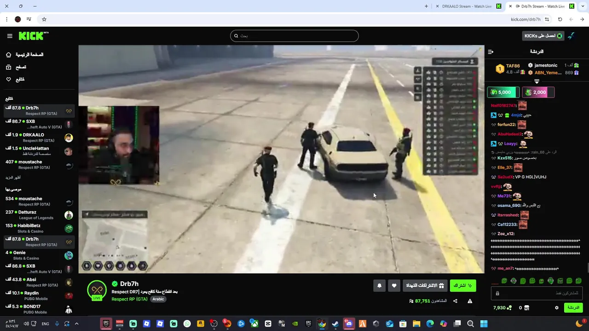Open SXB channel in following list
This screenshot has height=331, width=589.
click(x=39, y=124)
